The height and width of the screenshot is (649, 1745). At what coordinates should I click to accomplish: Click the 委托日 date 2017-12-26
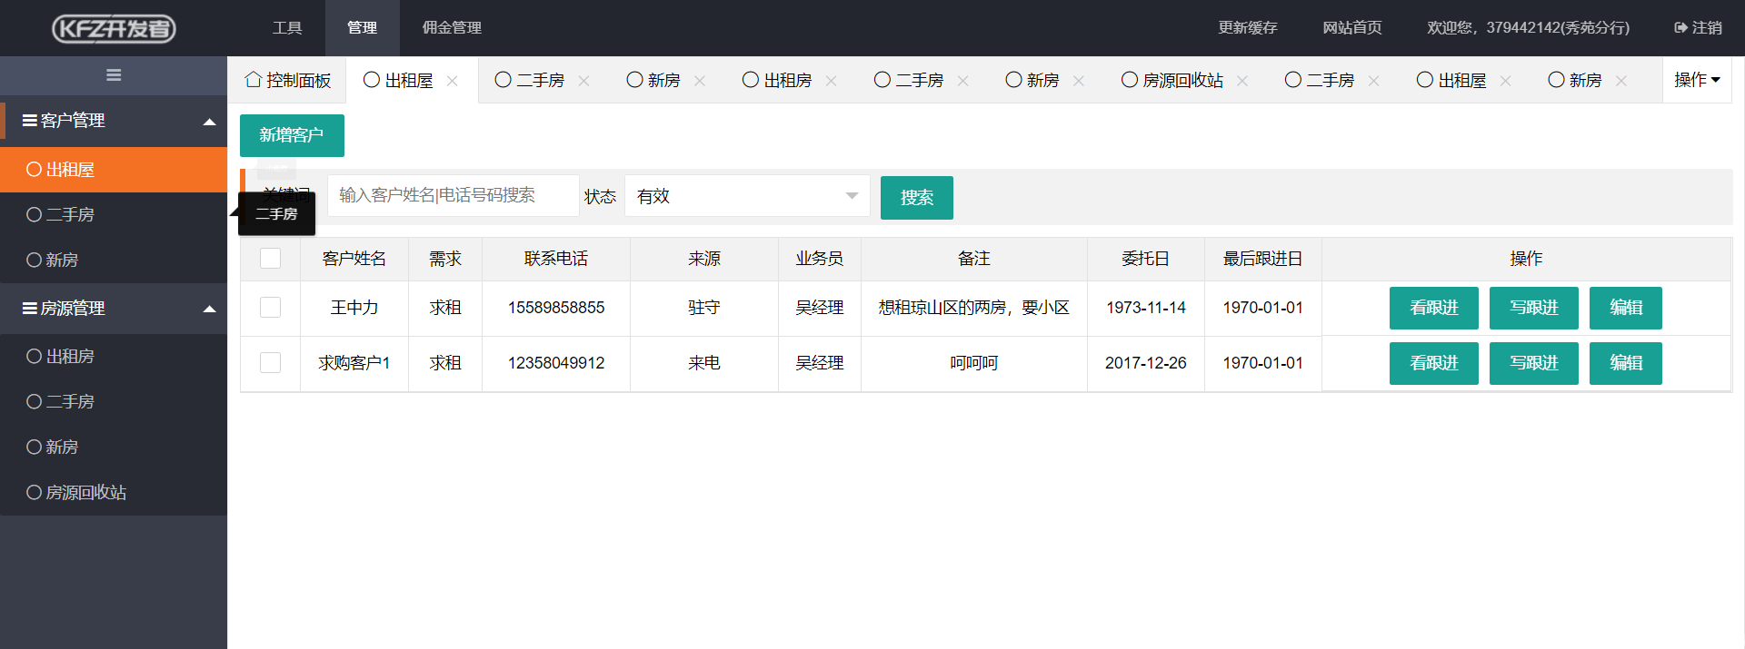[1145, 363]
